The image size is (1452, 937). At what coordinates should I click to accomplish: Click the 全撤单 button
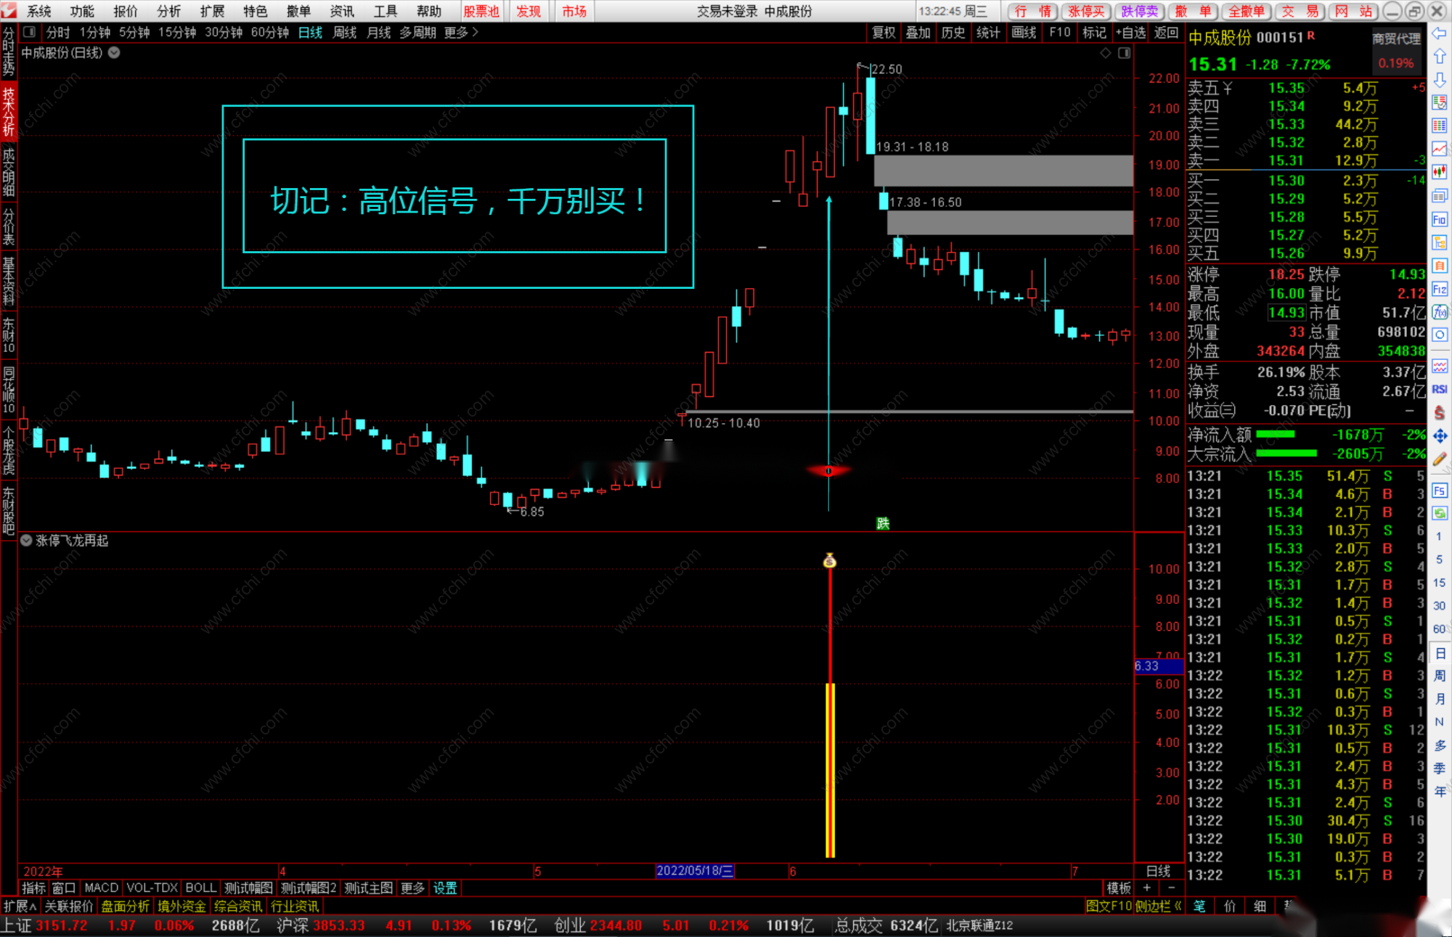click(x=1246, y=11)
